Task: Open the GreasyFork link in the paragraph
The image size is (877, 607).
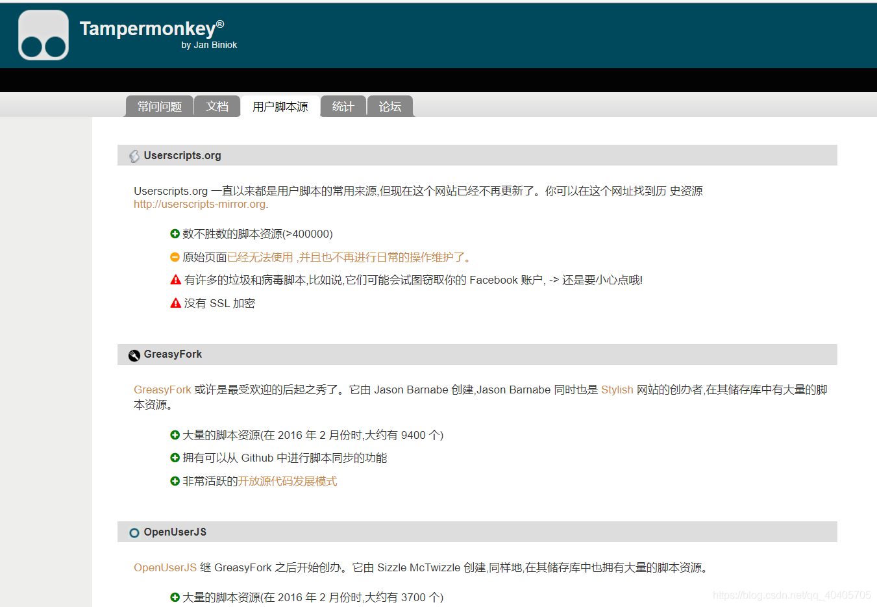Action: (x=162, y=390)
